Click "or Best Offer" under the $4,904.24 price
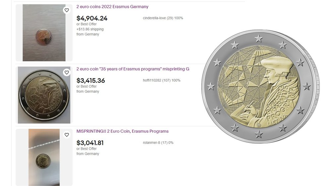Screen dimensions: 325x186 coord(87,24)
